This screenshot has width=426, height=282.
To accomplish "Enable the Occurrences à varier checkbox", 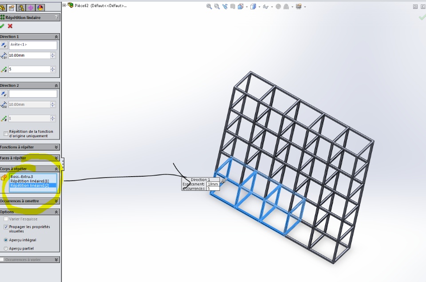I will [2, 259].
